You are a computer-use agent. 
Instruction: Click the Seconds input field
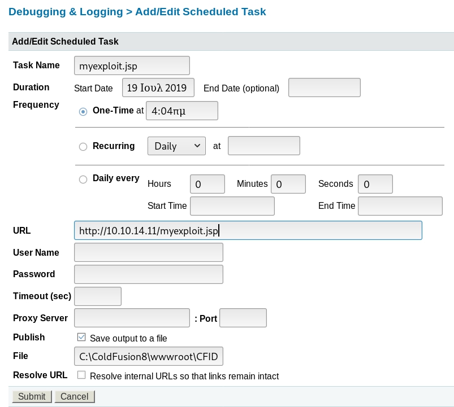[375, 184]
